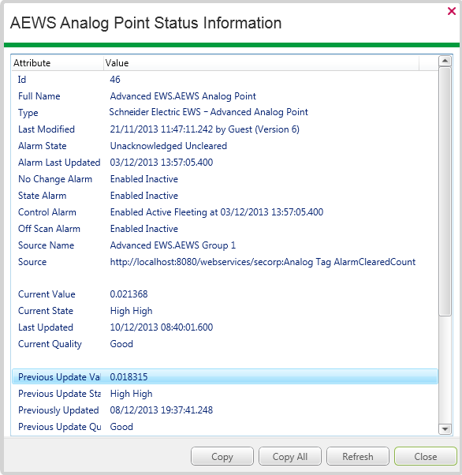
Task: Select the Alarm Last Updated row
Action: [225, 163]
